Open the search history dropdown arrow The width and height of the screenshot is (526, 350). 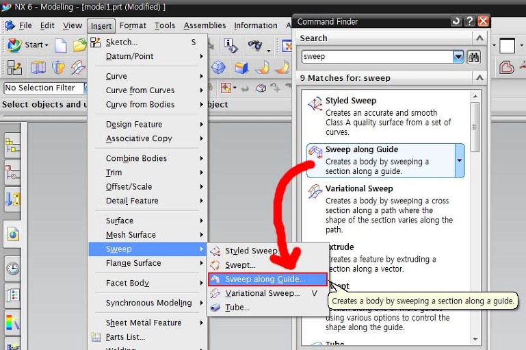458,57
